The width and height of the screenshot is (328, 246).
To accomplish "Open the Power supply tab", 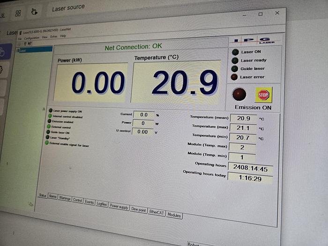I will [x=119, y=207].
